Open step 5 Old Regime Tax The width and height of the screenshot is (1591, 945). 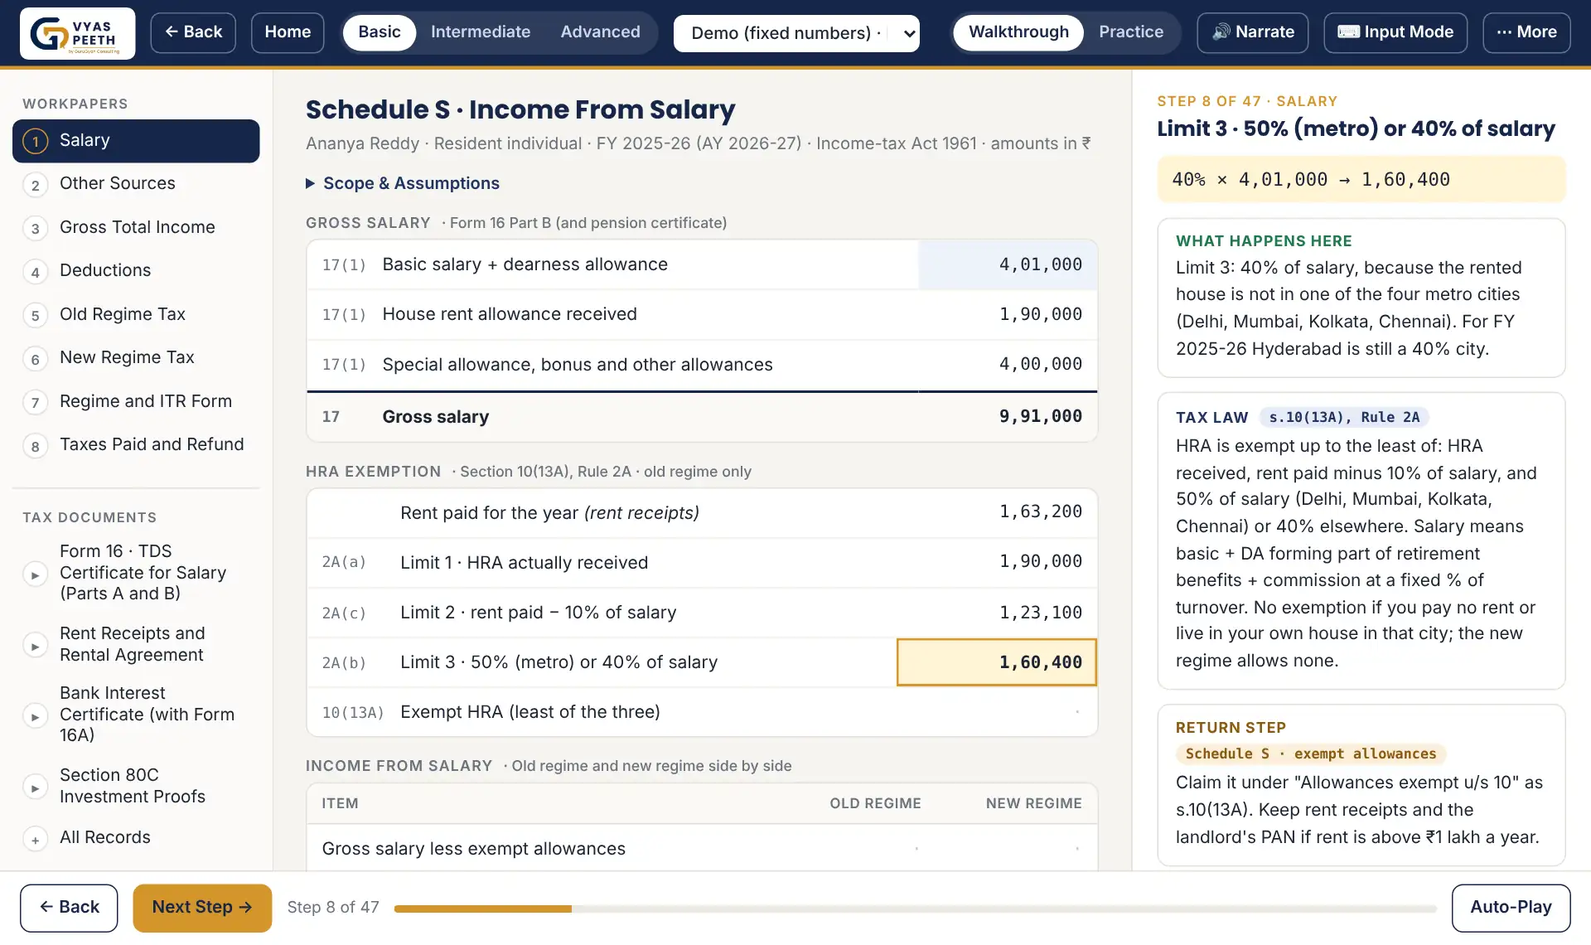[x=136, y=315]
